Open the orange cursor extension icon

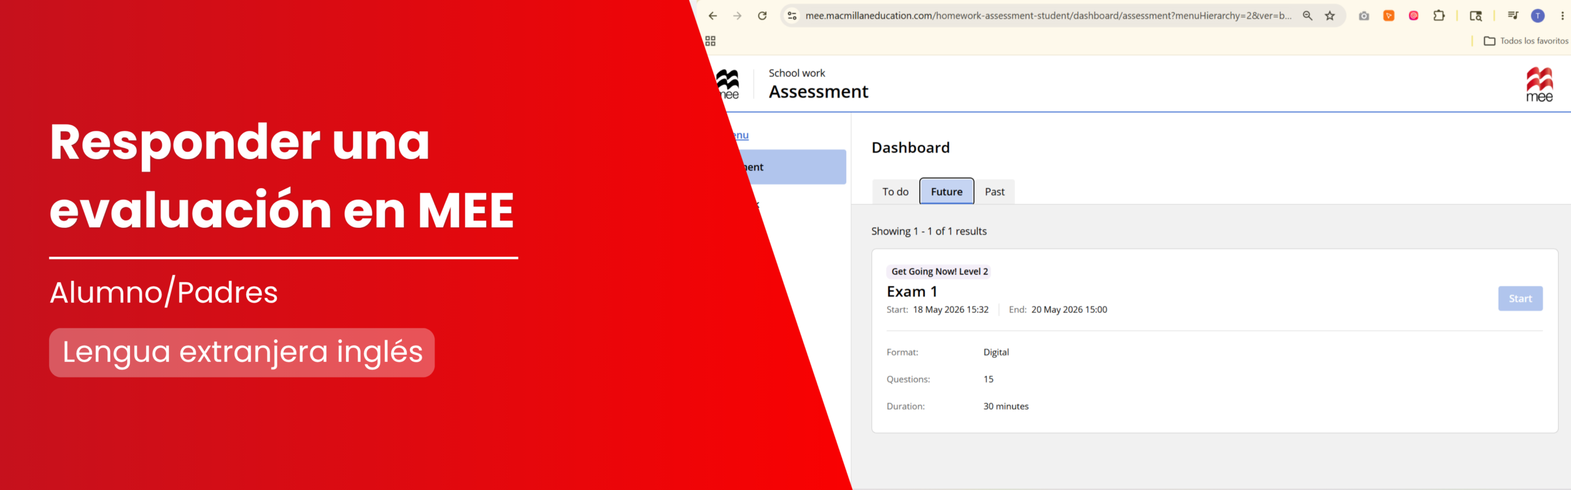(1389, 16)
